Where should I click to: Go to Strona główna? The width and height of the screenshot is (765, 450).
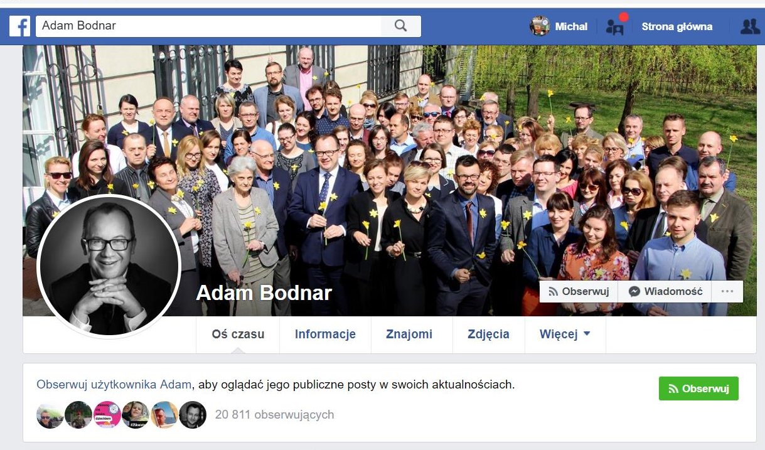(677, 26)
